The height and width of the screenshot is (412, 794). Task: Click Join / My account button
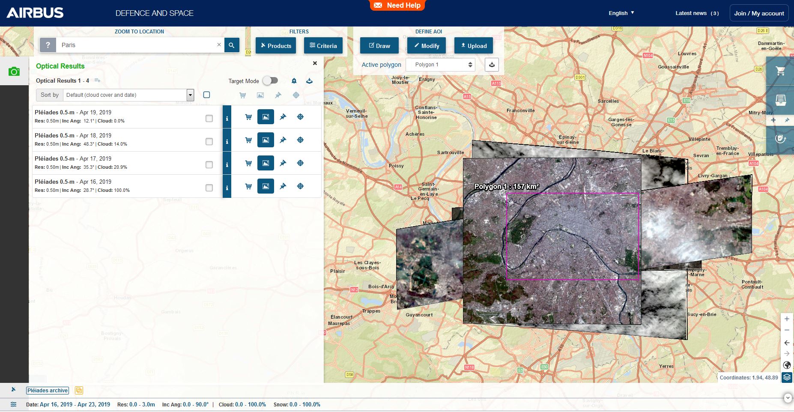[x=759, y=13]
